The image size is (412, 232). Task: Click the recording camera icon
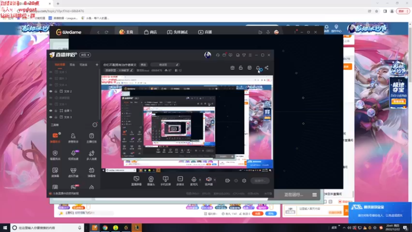click(228, 181)
